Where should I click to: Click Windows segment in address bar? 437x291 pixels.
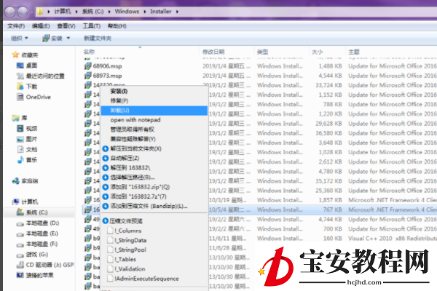coord(127,12)
